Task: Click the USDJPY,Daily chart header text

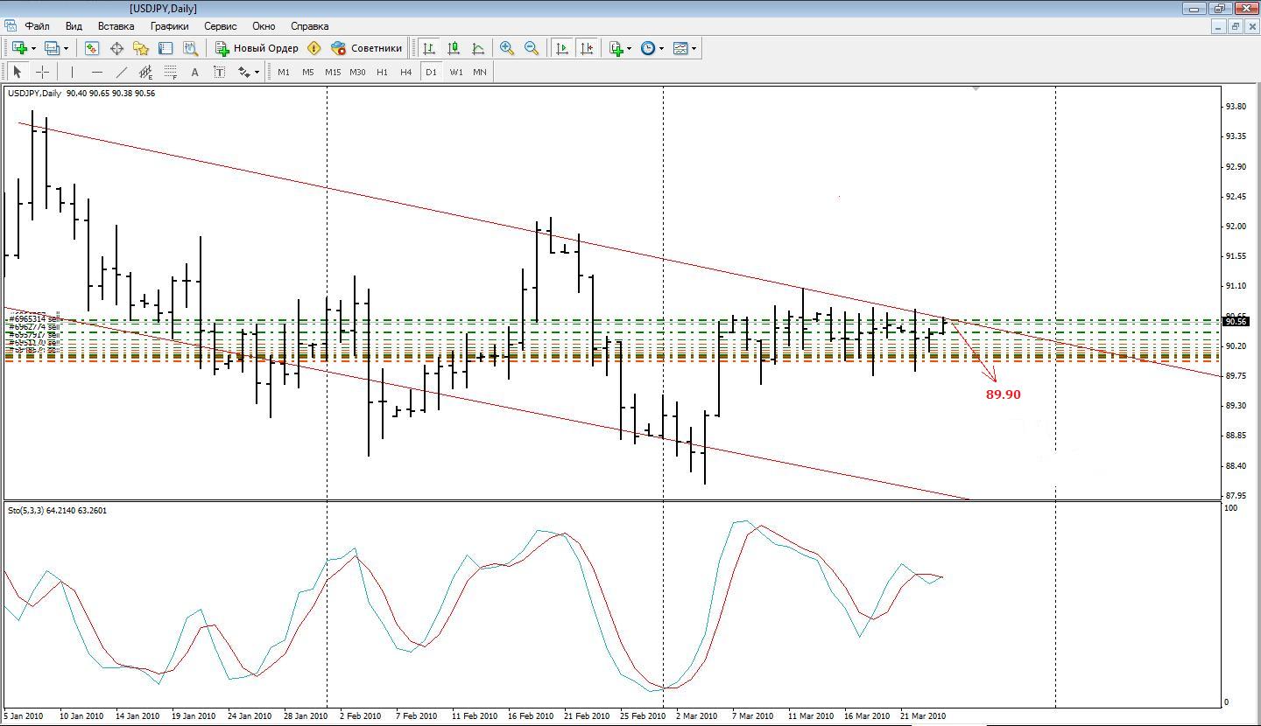Action: pos(34,93)
